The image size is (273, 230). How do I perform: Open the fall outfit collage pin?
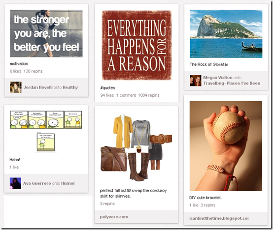pos(136,148)
